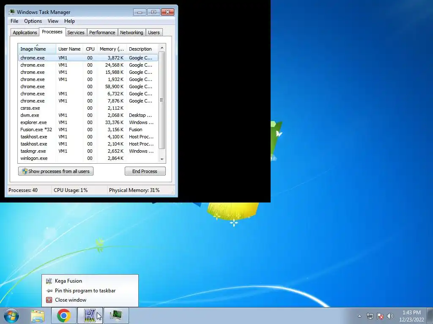Image resolution: width=433 pixels, height=324 pixels.
Task: Switch to the Processes tab
Action: 52,32
